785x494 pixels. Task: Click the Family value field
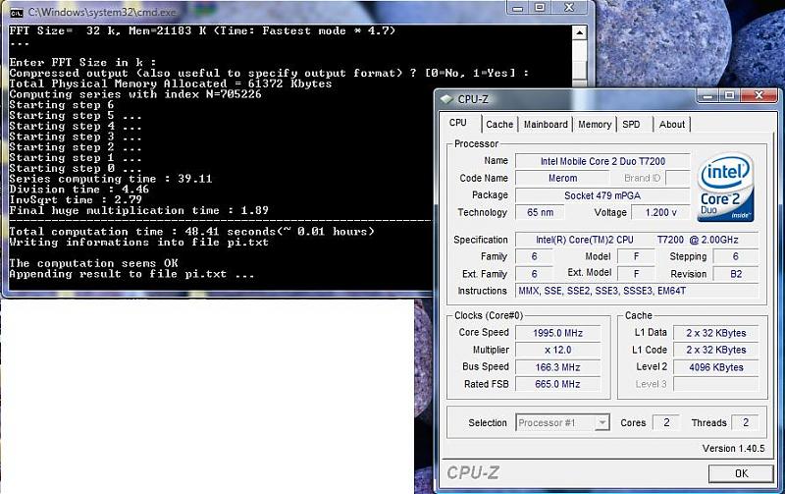pos(534,256)
